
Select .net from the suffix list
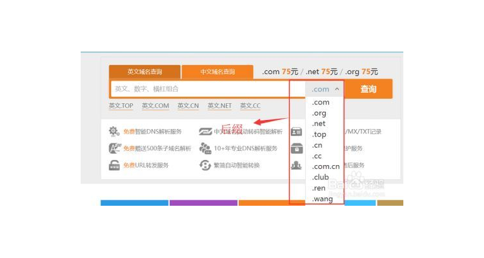(x=319, y=123)
